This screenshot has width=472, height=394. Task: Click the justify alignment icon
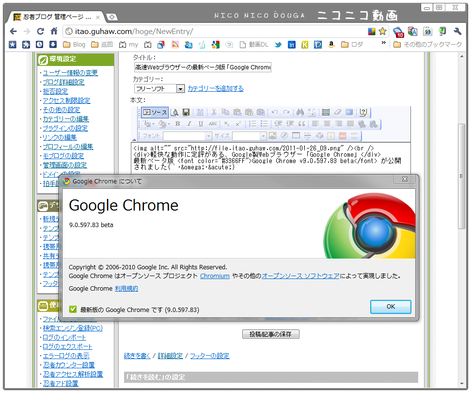coord(350,124)
